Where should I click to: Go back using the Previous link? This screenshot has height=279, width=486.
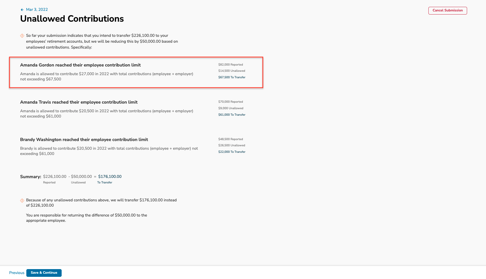17,273
